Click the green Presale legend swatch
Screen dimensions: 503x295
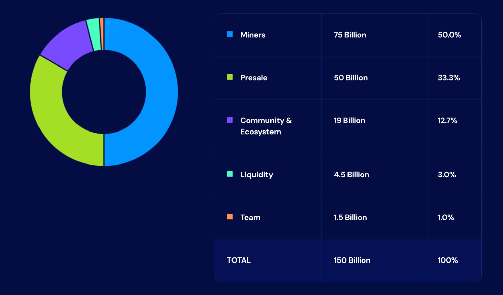click(230, 77)
